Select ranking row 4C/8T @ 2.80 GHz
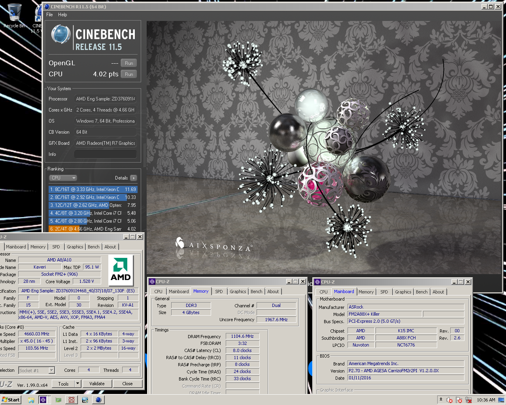The image size is (506, 405). (93, 221)
